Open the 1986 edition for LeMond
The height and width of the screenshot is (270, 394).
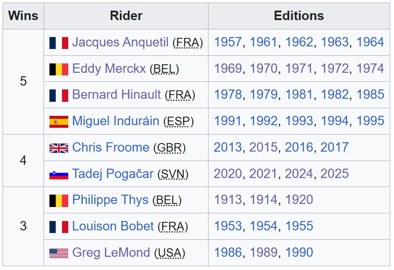(228, 253)
